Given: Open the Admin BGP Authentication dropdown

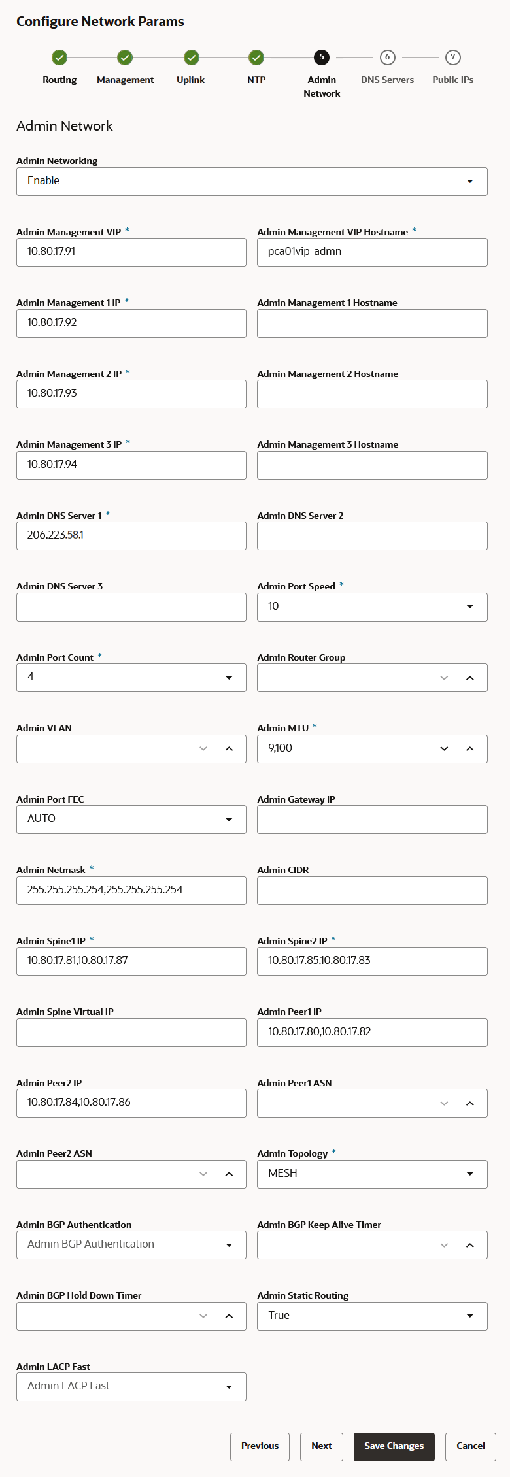Looking at the screenshot, I should (x=229, y=1244).
